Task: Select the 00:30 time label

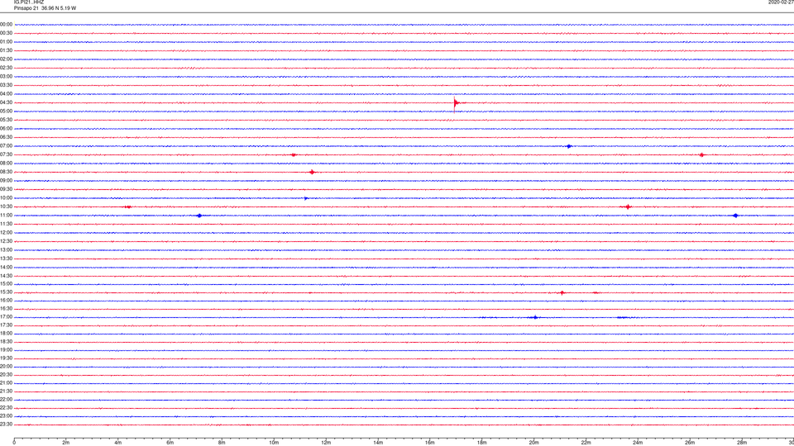Action: (x=6, y=33)
